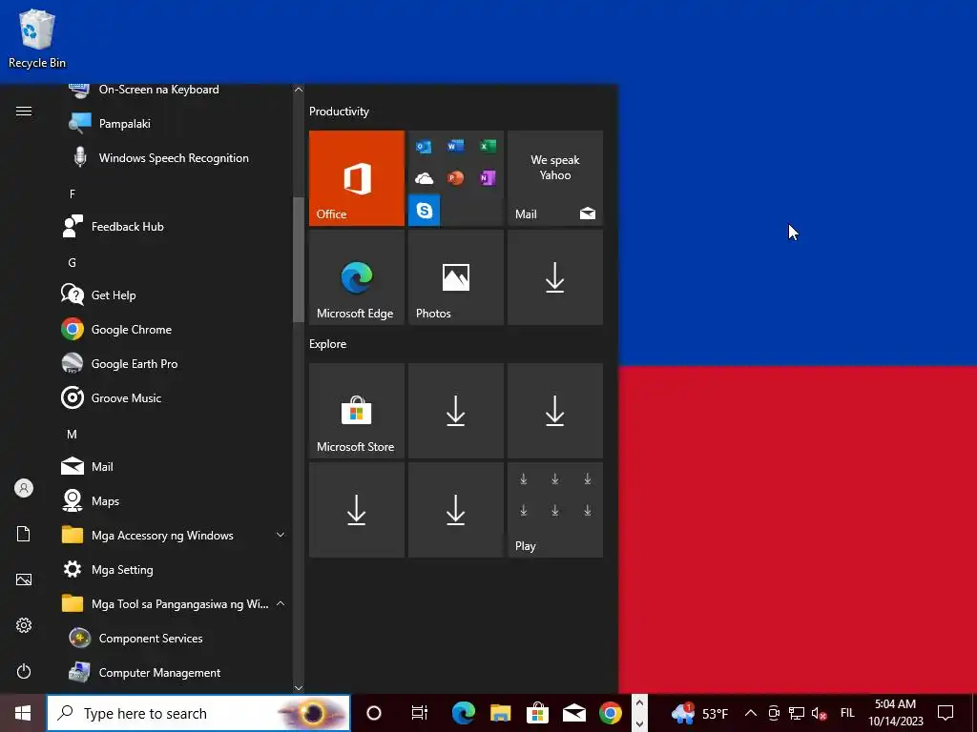Open the Office tile
Screen dimensions: 977x732
pyautogui.click(x=357, y=178)
